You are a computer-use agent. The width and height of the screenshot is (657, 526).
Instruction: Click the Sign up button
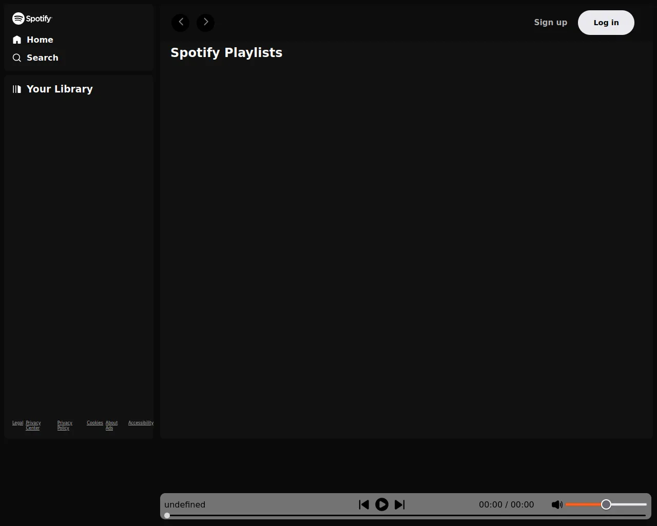coord(551,22)
